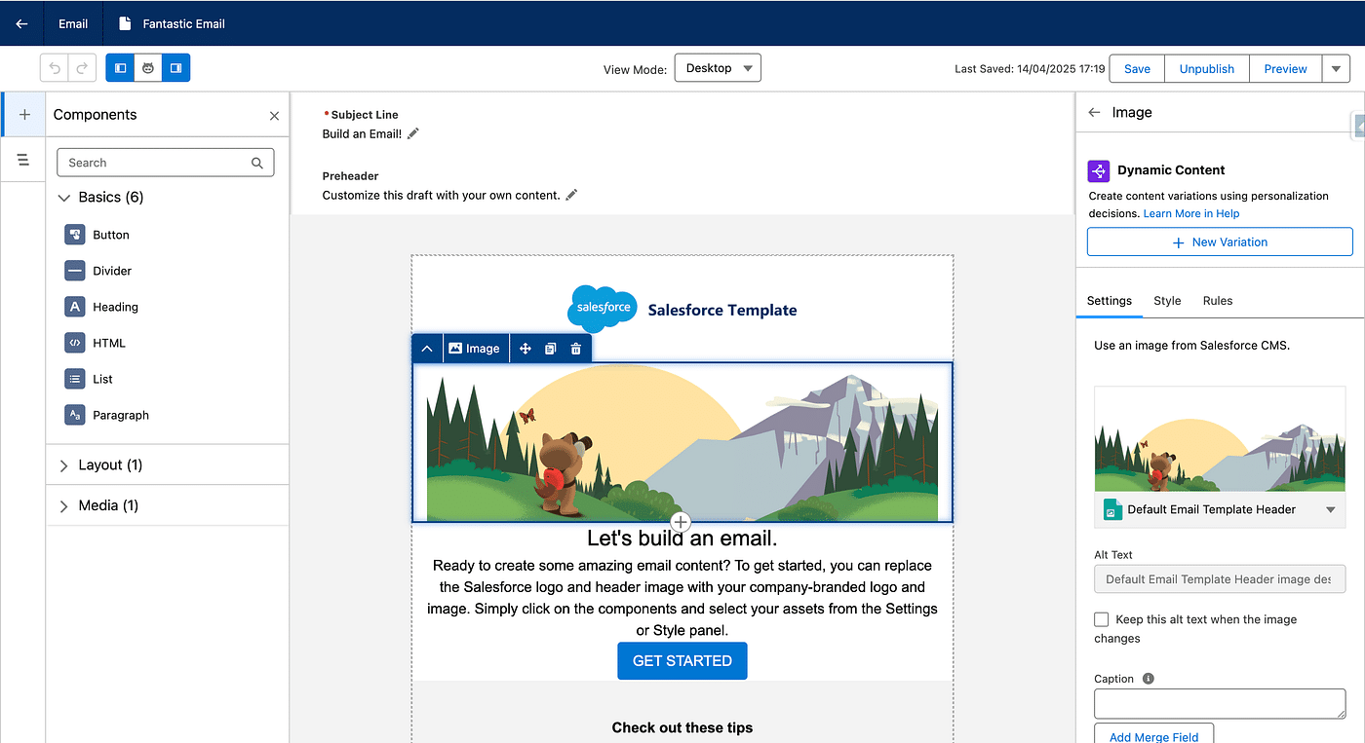Screen dimensions: 1365x743
Task: Click the New Variation button
Action: tap(1220, 241)
